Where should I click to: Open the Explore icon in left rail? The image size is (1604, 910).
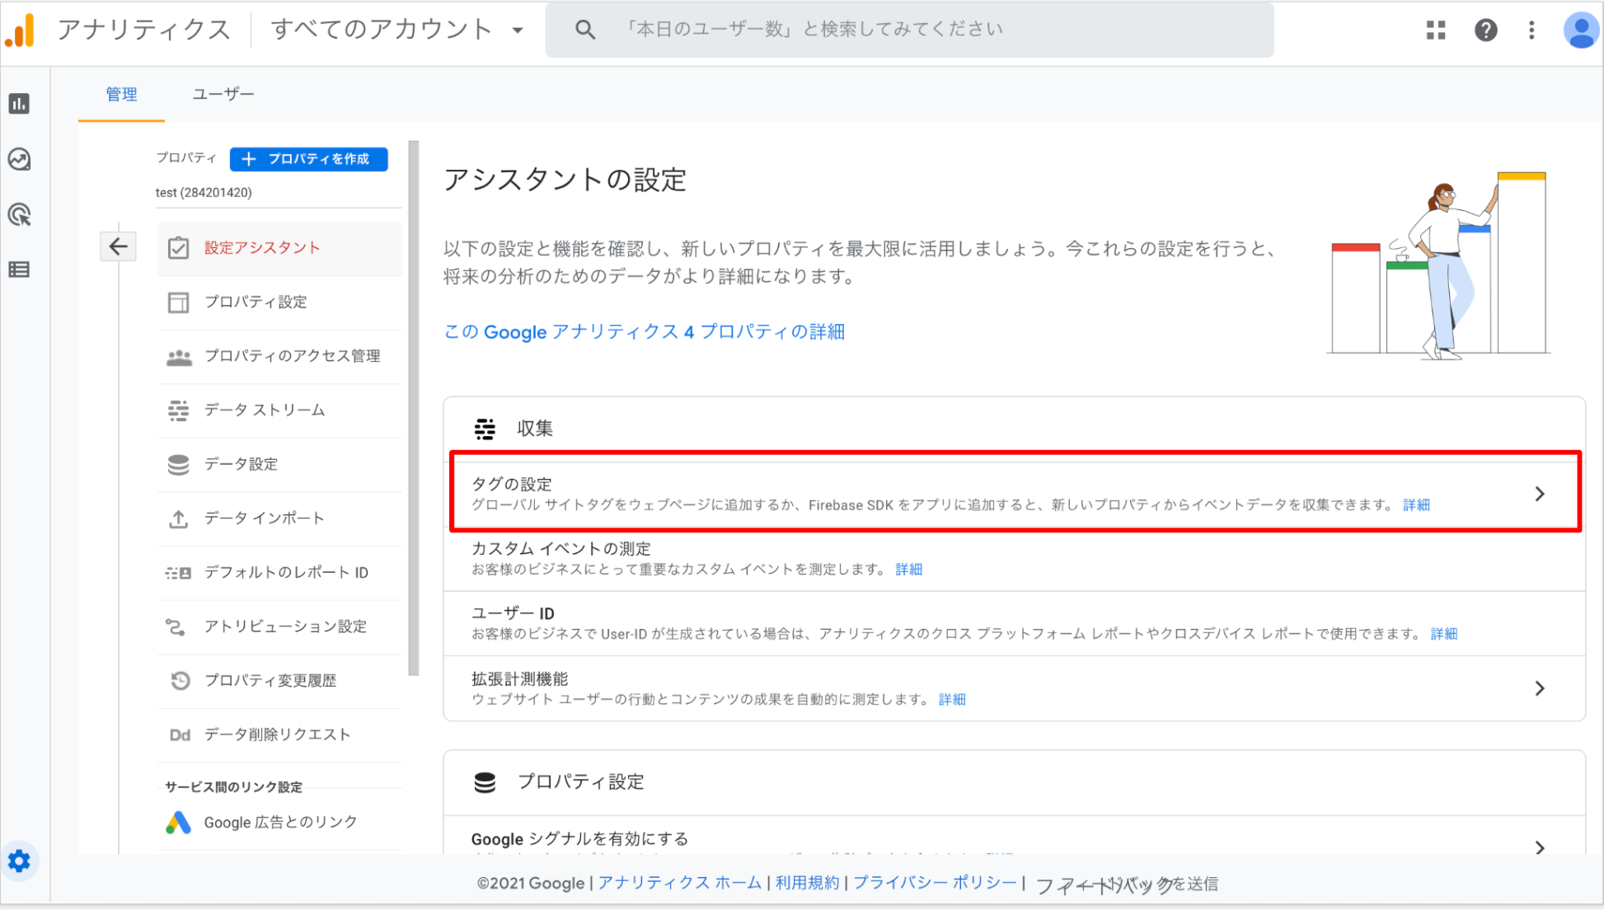[x=19, y=159]
